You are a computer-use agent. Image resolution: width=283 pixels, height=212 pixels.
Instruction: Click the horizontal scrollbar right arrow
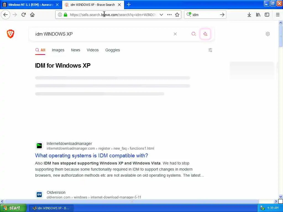tap(276, 201)
